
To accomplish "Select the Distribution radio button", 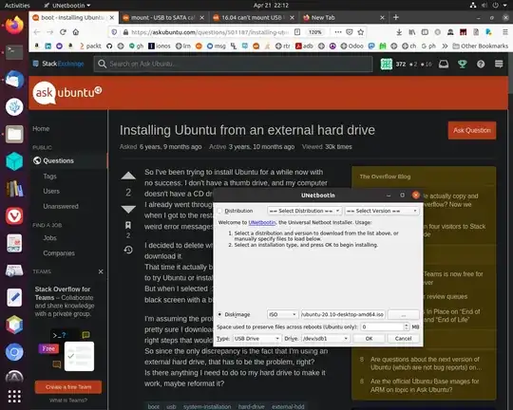I will pos(220,211).
